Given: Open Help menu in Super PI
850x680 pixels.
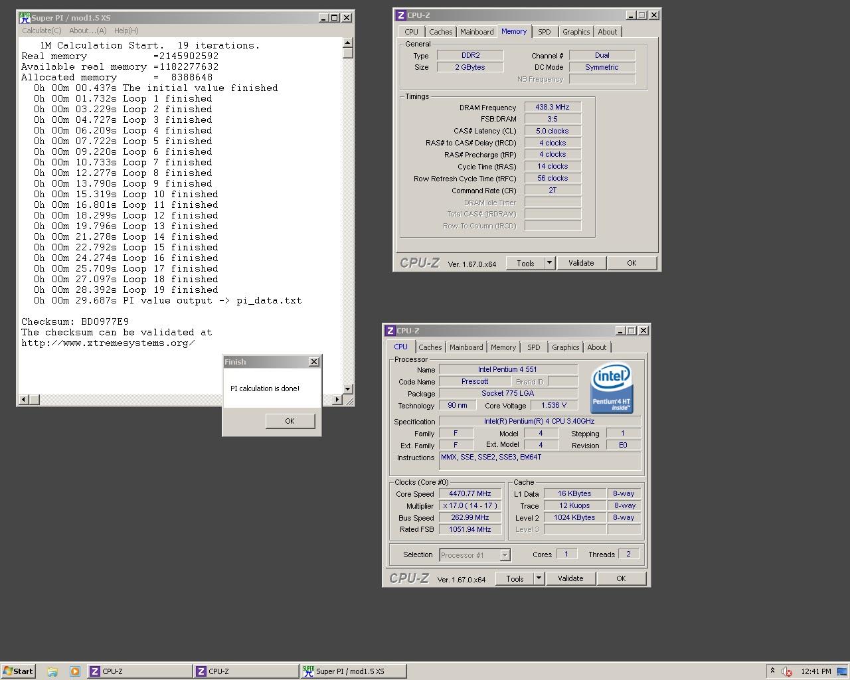Looking at the screenshot, I should (x=126, y=31).
